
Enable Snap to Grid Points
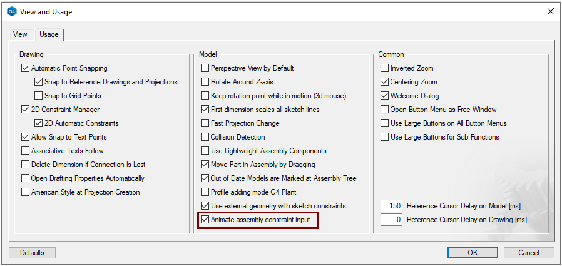point(39,96)
